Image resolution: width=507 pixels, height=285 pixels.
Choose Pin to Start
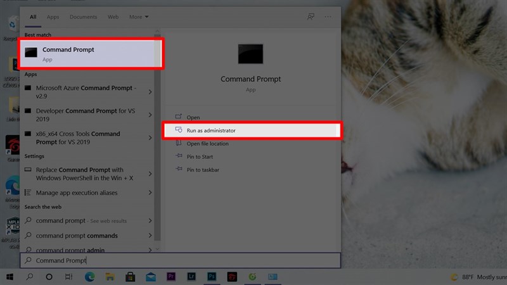point(200,156)
